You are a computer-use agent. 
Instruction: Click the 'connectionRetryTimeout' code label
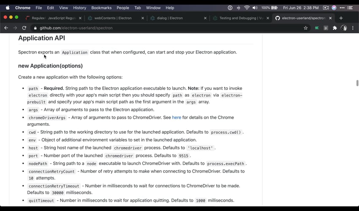(x=54, y=186)
